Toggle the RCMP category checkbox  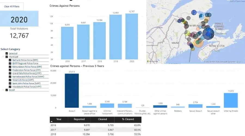pyautogui.click(x=7, y=90)
